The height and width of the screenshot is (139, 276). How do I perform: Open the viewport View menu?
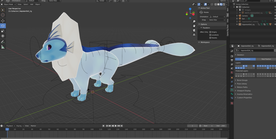[x=19, y=4]
